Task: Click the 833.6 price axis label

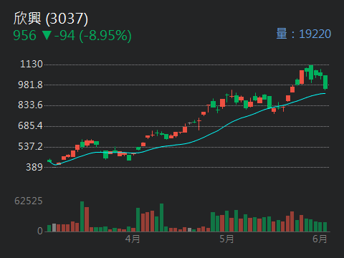Action: [30, 105]
